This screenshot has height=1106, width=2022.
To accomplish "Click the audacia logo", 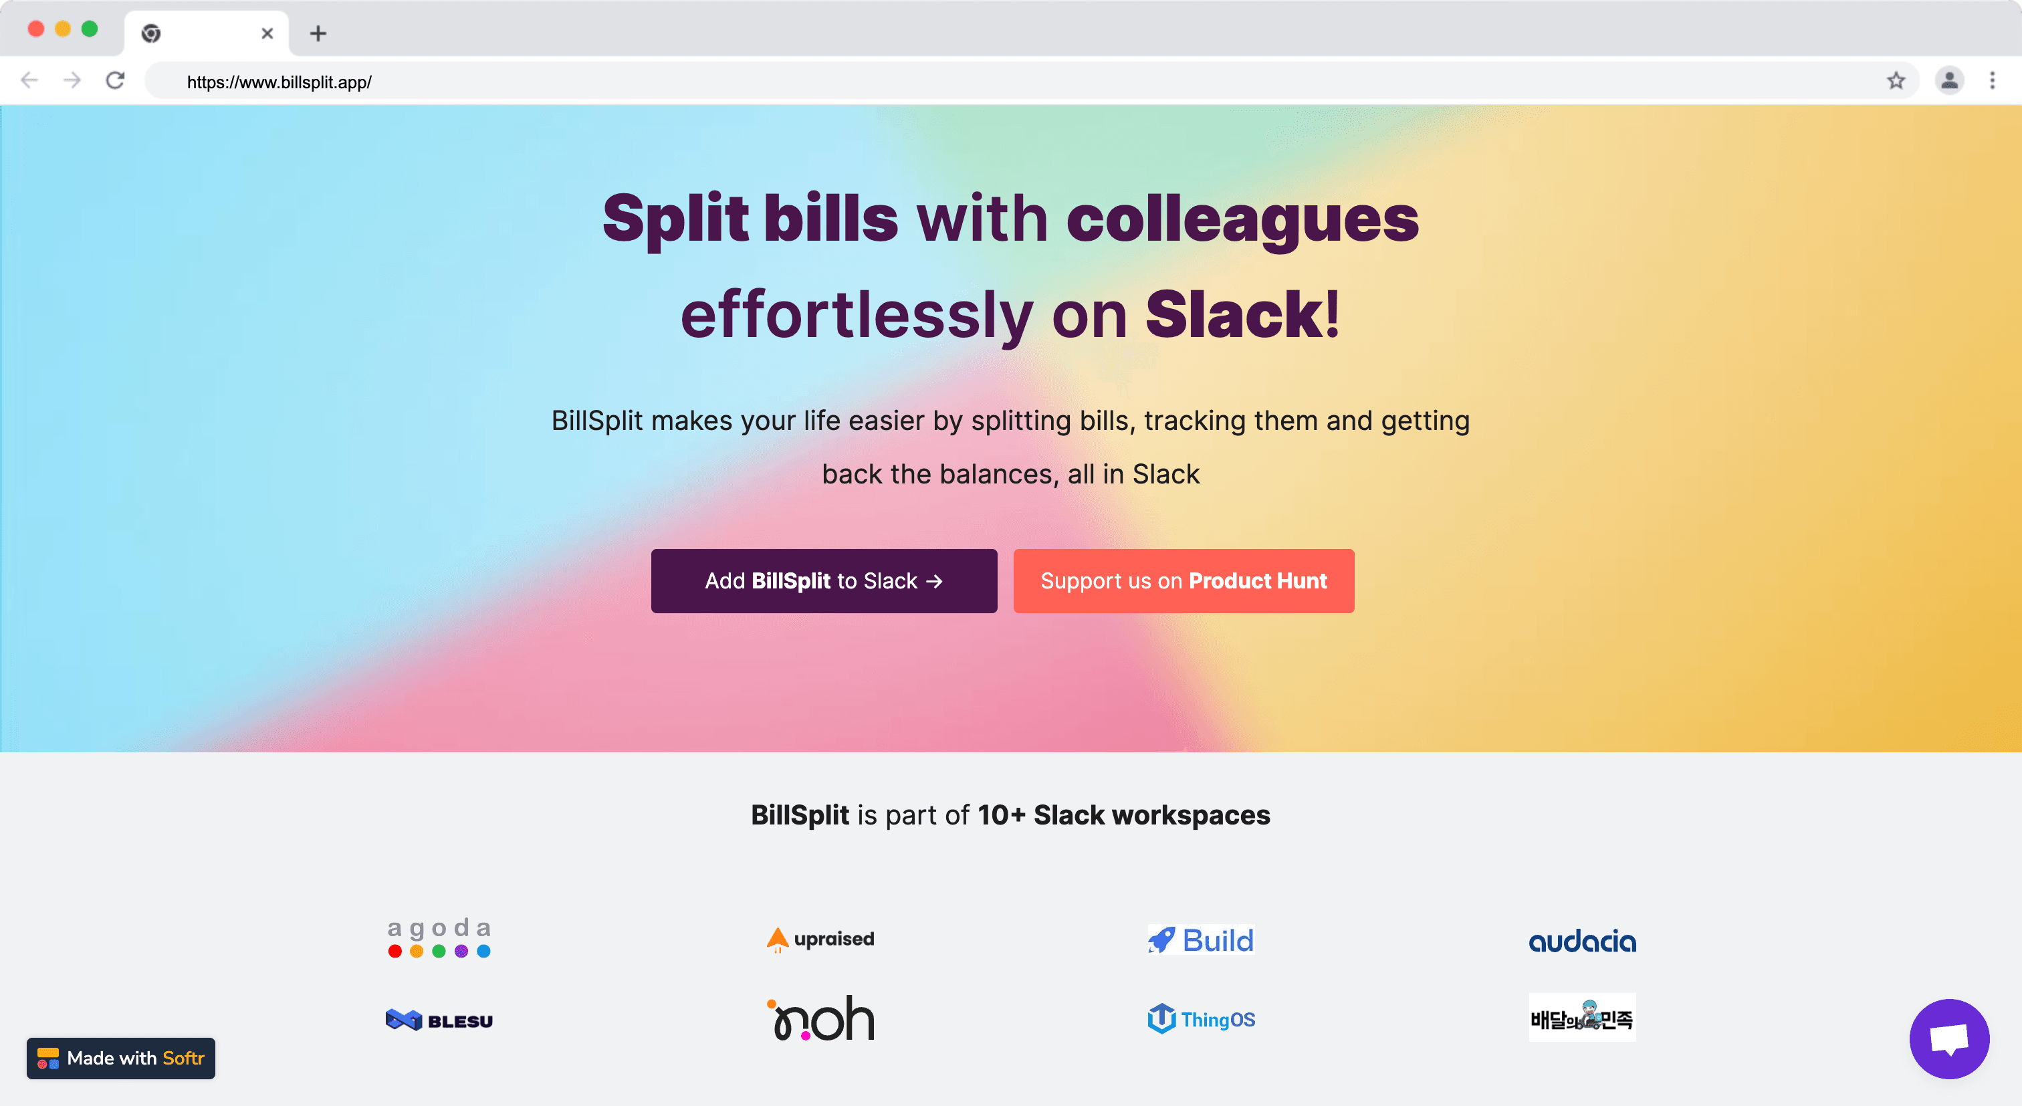I will pos(1581,940).
